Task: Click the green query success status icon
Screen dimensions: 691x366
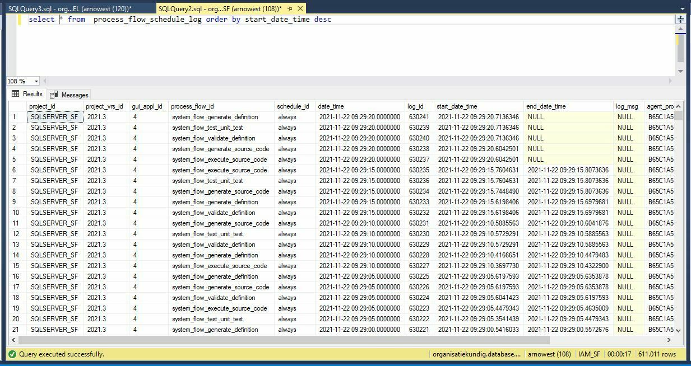Action: click(x=12, y=354)
